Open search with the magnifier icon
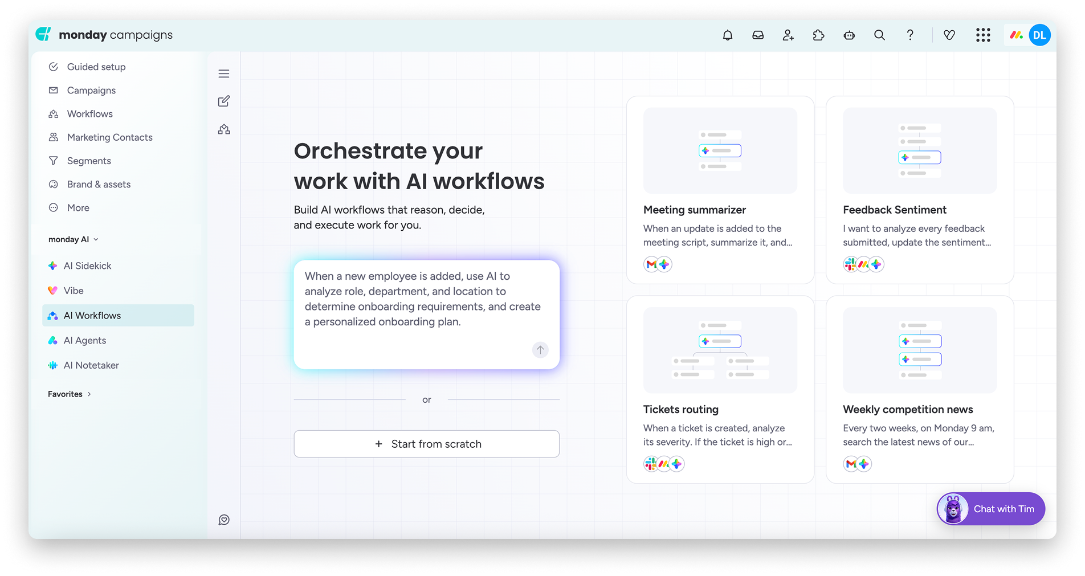1085x576 pixels. point(879,35)
